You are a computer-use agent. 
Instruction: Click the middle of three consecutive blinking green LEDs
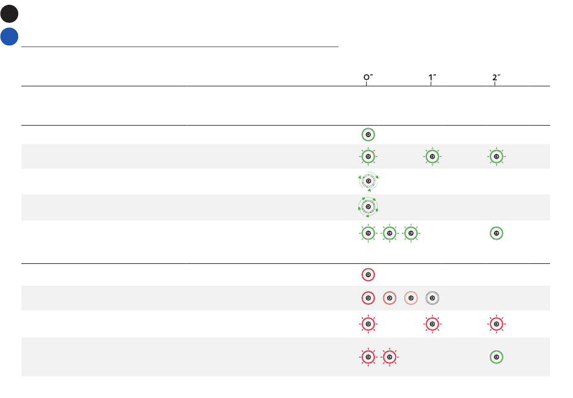pos(390,233)
